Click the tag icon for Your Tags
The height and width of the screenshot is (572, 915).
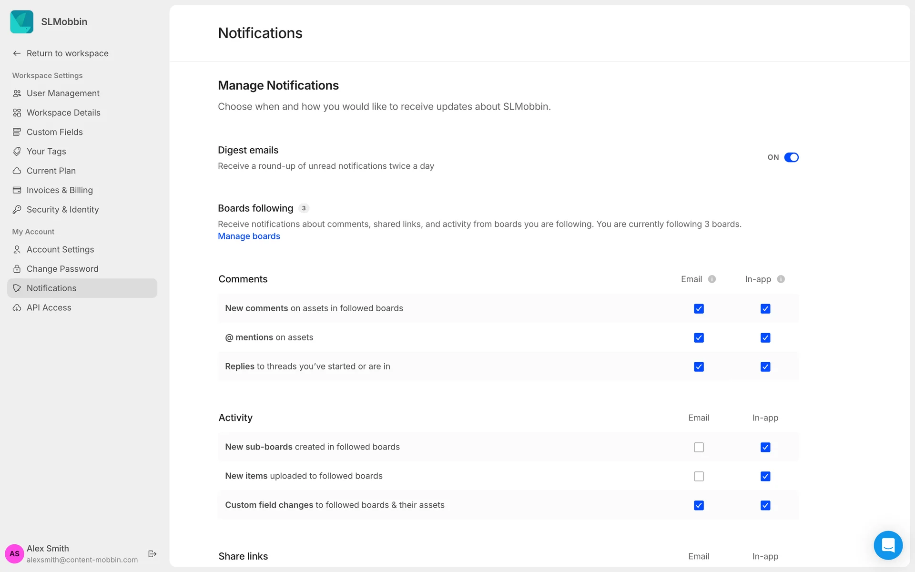(17, 152)
